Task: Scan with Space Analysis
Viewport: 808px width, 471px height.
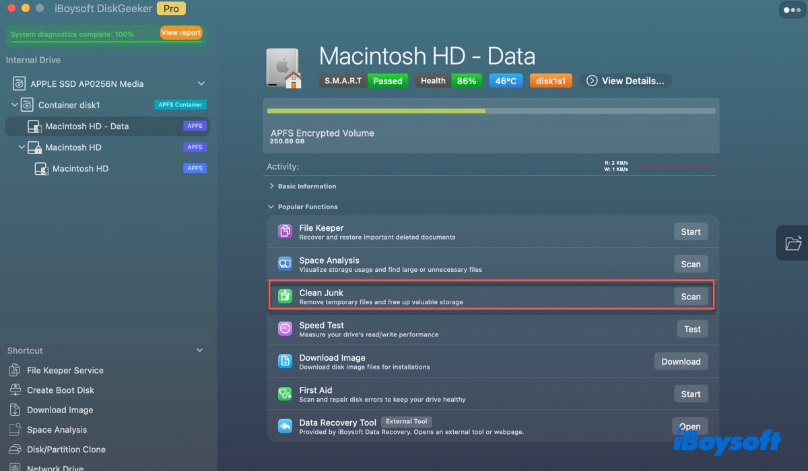Action: tap(691, 264)
